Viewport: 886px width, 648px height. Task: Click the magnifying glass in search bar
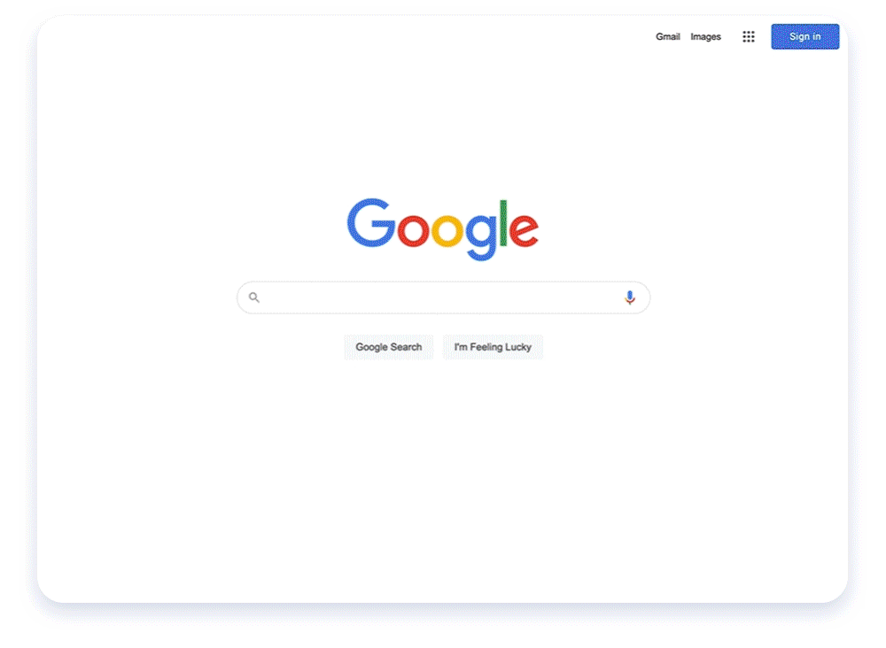point(254,297)
